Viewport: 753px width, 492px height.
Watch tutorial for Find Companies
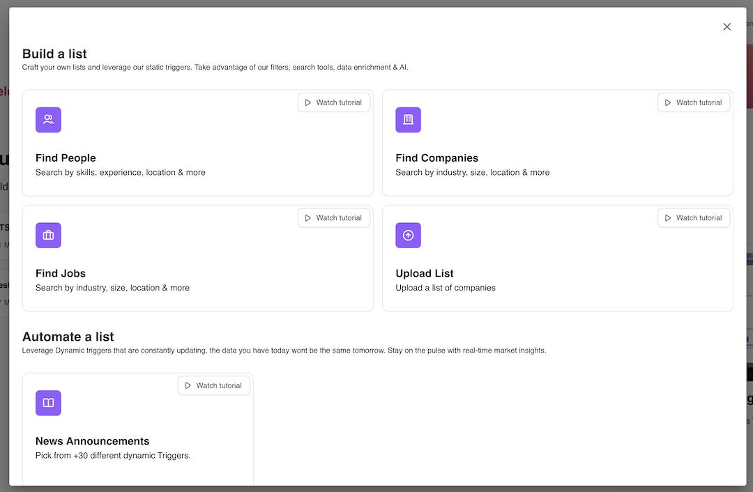point(694,102)
